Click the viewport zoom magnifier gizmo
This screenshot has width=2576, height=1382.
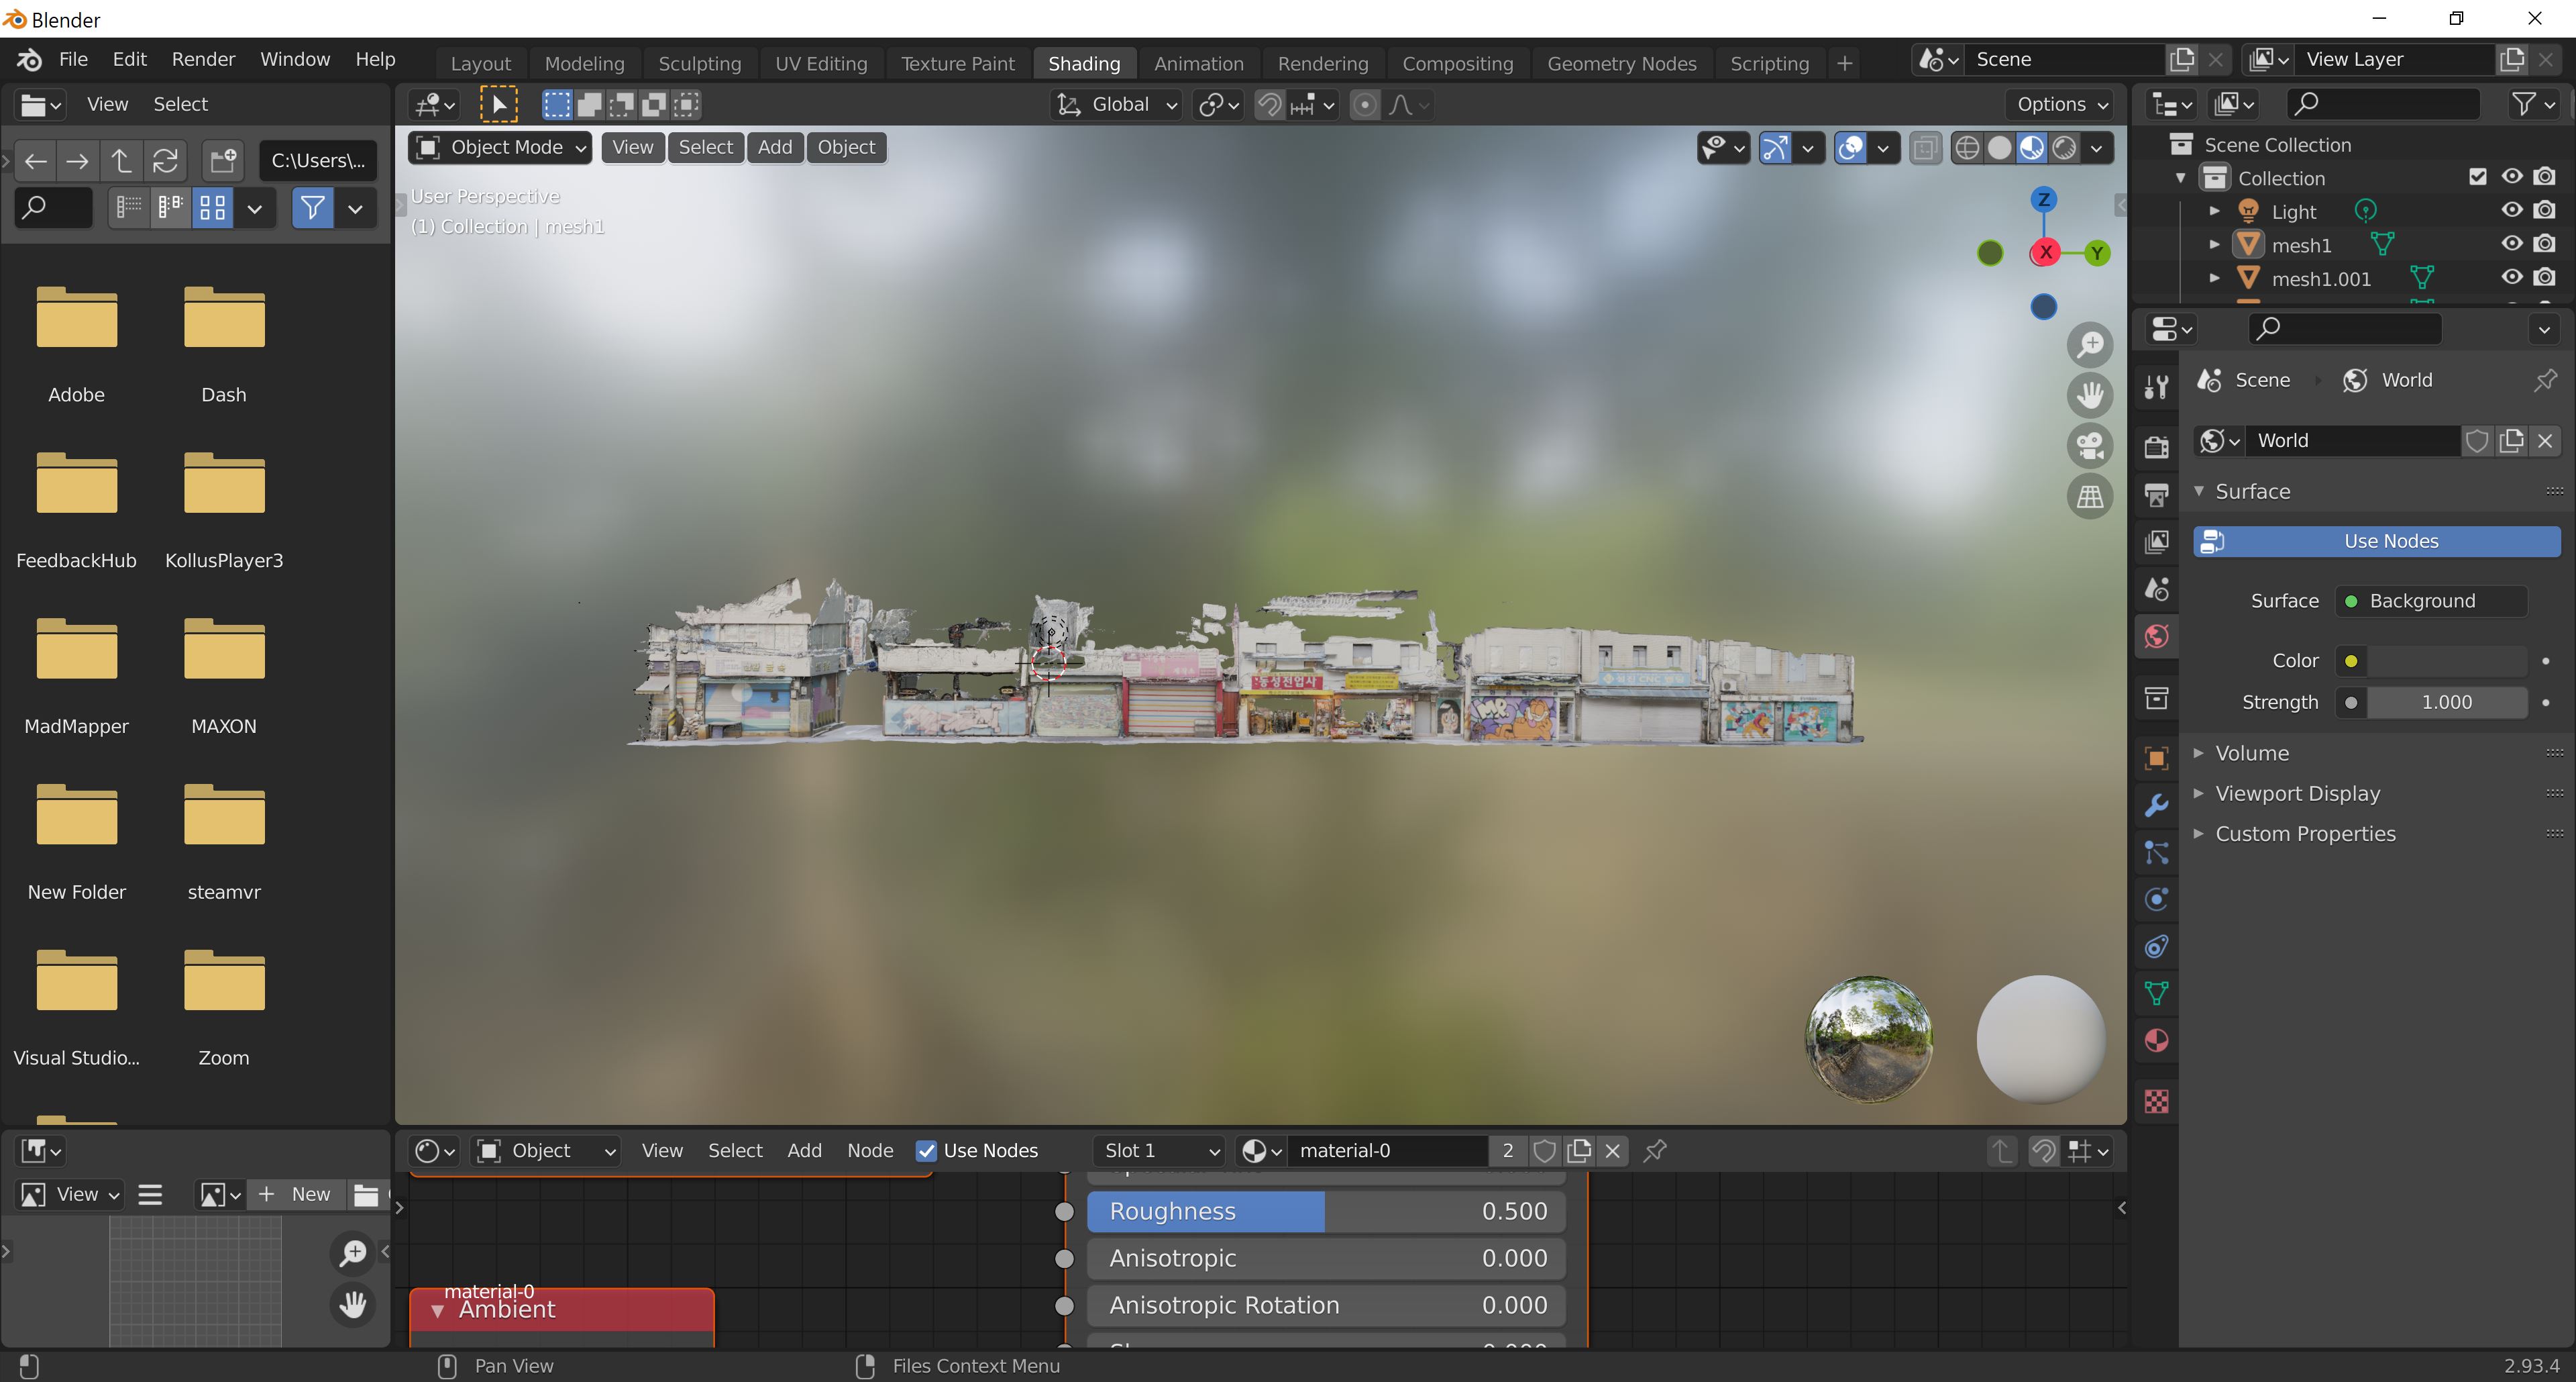(x=2090, y=345)
